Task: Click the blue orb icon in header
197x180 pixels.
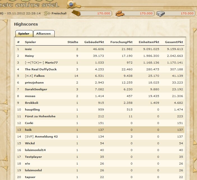Action: coord(71,4)
